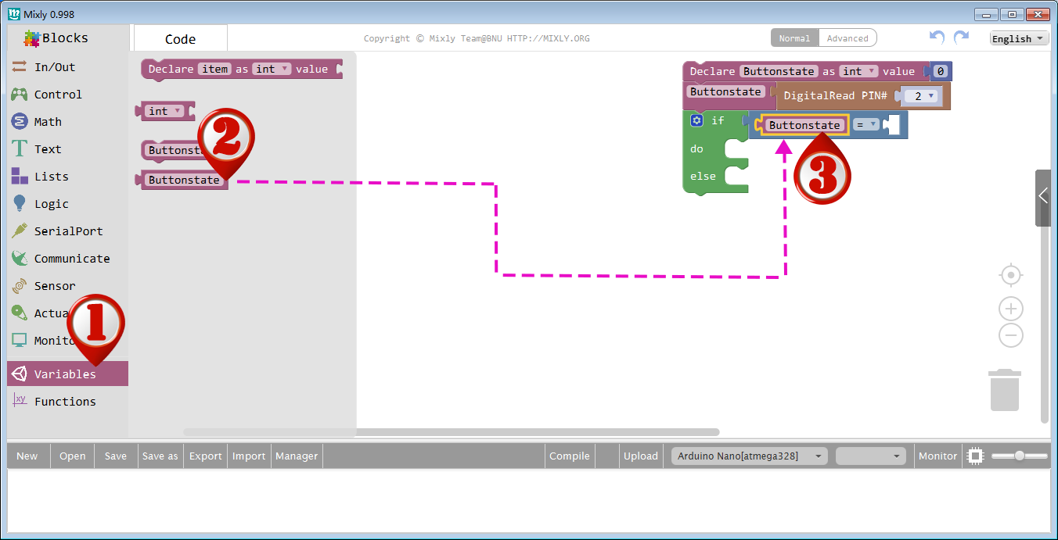Center the workspace view
Image resolution: width=1058 pixels, height=540 pixels.
[x=1011, y=276]
